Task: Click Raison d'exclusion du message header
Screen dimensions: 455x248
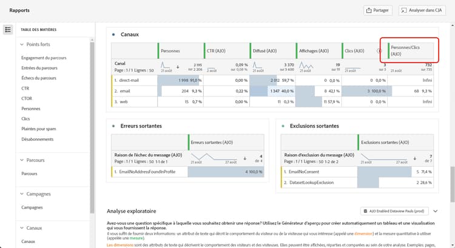Action: (x=319, y=155)
